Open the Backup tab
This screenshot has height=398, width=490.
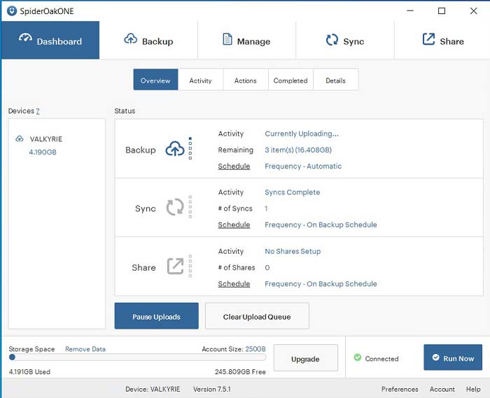tap(148, 41)
